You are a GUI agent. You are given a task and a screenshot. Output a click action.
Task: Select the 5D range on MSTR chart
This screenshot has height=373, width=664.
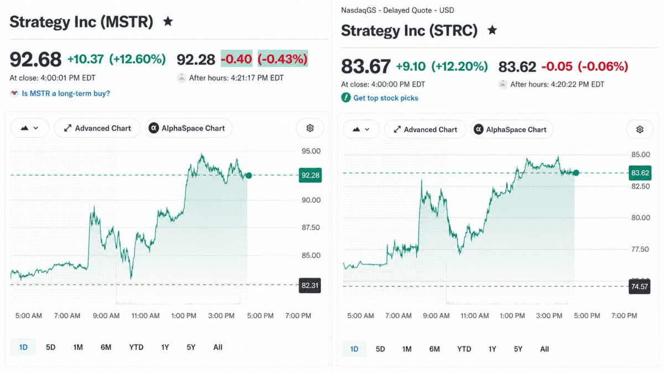click(51, 347)
